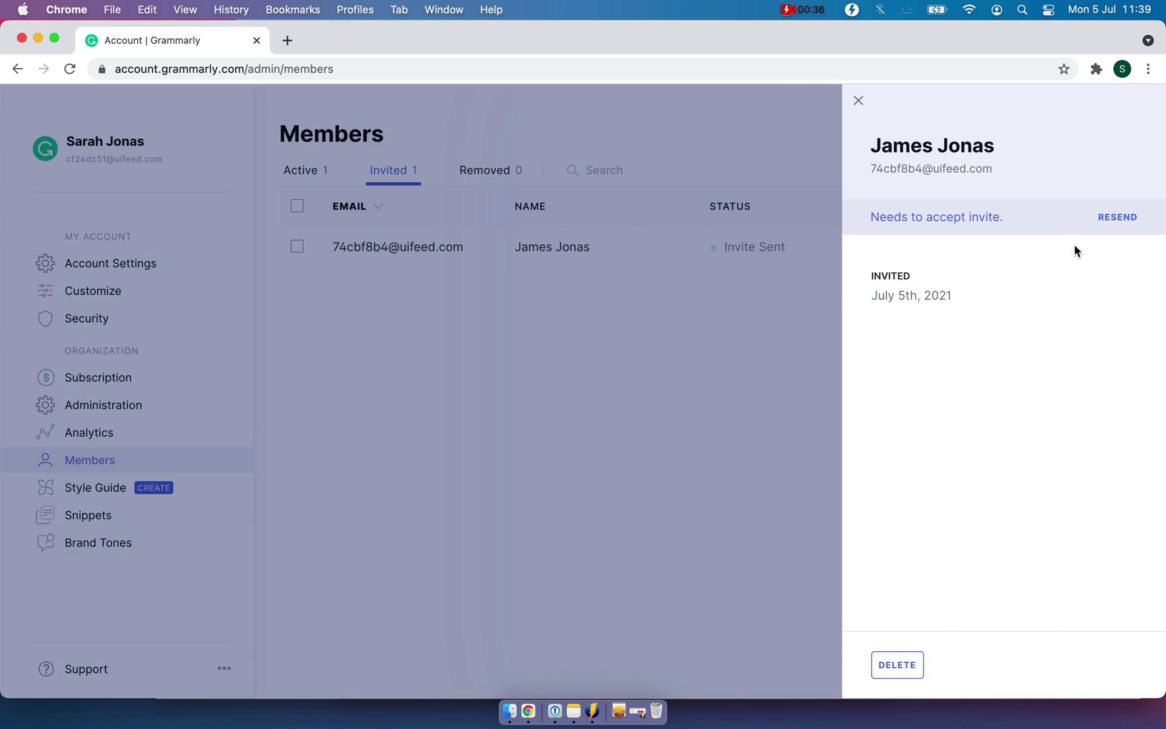Click the Style Guide icon

[46, 488]
